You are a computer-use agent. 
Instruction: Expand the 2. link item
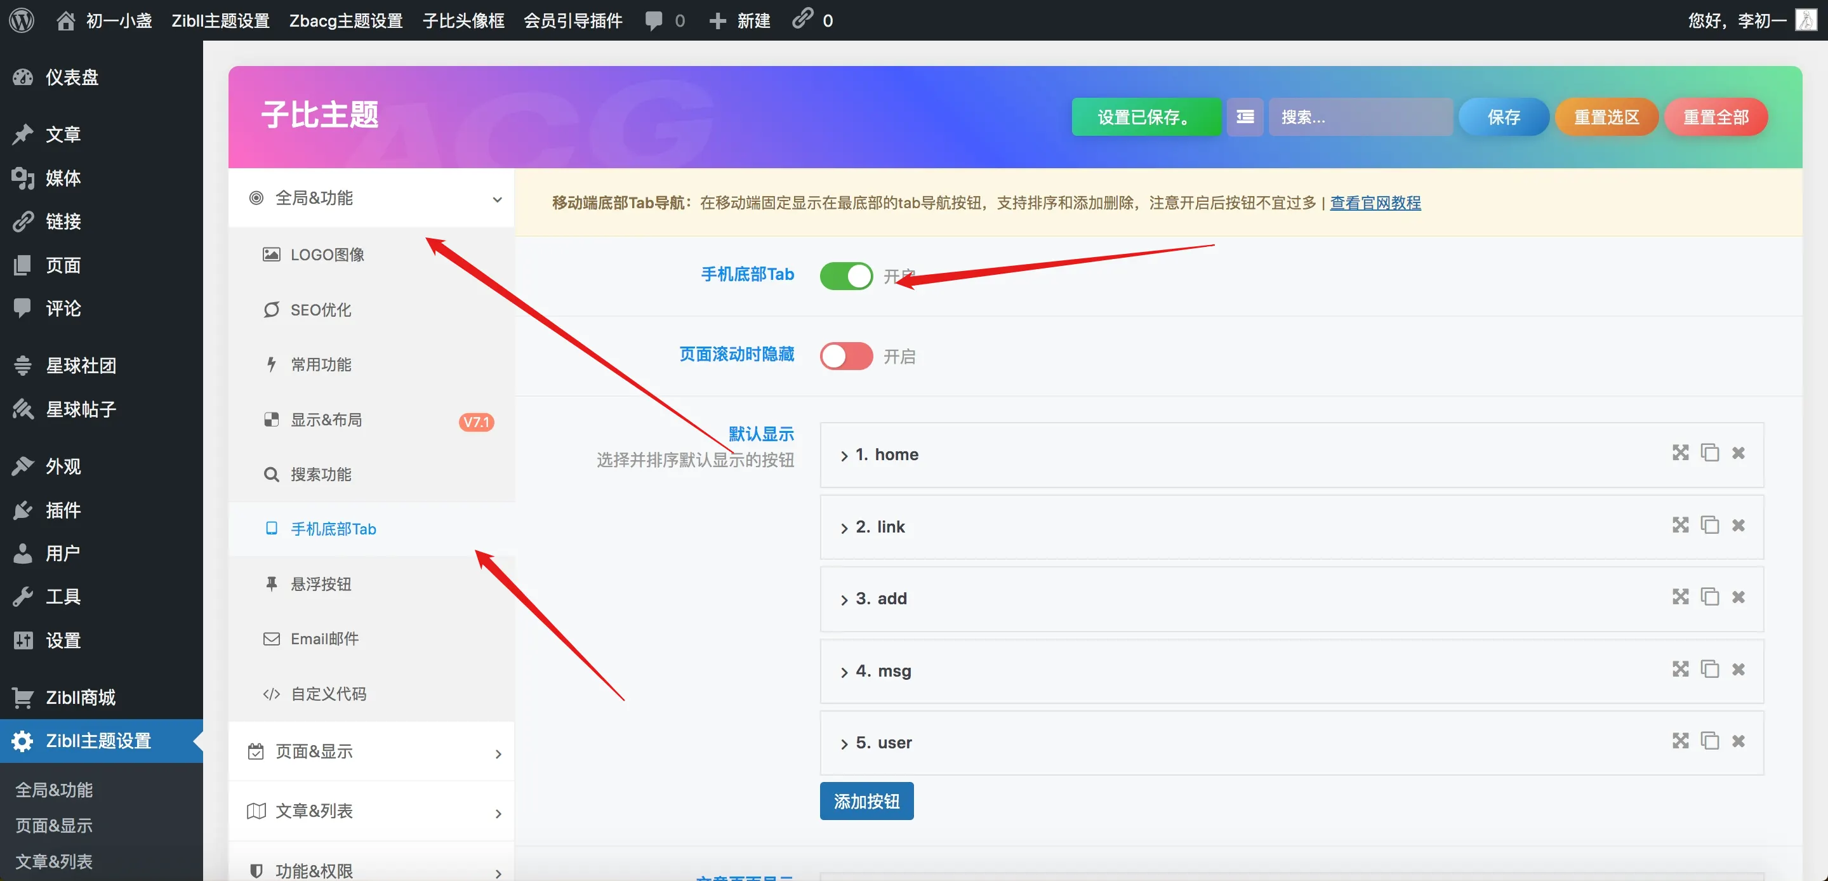[1292, 527]
